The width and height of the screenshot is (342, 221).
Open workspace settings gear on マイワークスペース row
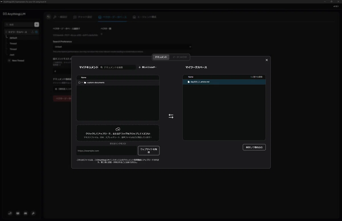(x=36, y=32)
